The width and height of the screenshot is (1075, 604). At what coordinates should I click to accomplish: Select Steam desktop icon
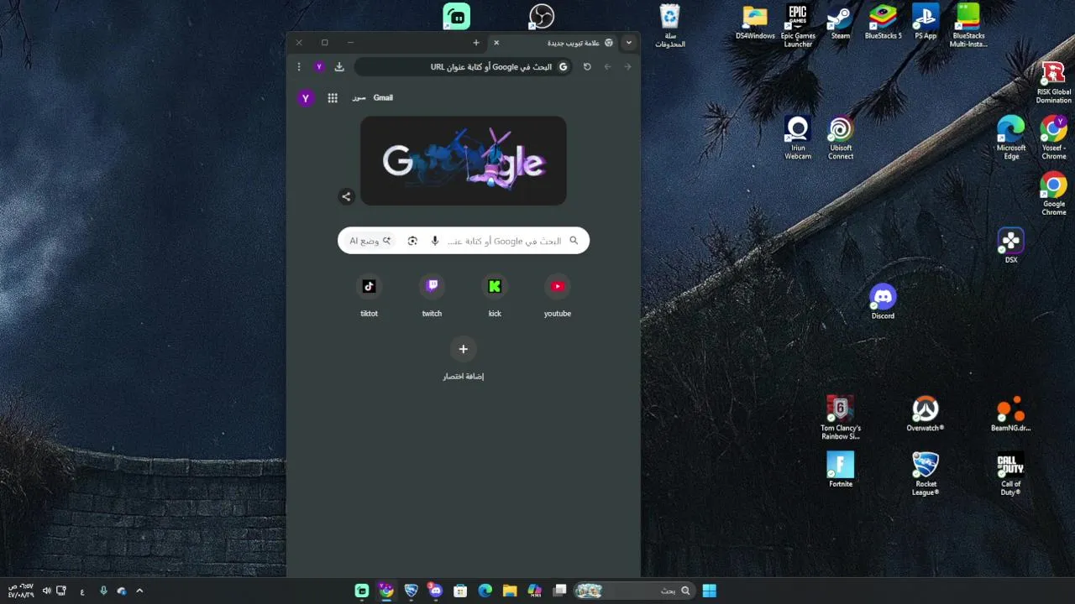(840, 23)
